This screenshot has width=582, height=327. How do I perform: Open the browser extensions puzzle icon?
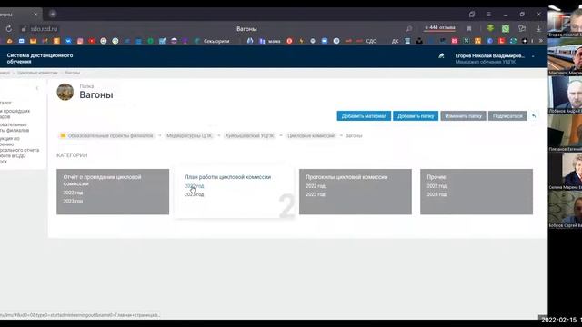(x=522, y=28)
